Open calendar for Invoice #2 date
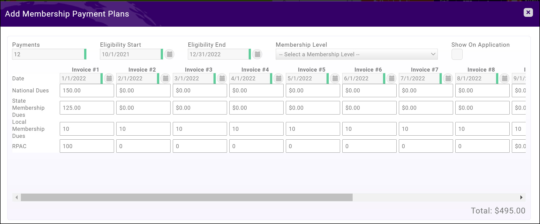 (x=166, y=79)
